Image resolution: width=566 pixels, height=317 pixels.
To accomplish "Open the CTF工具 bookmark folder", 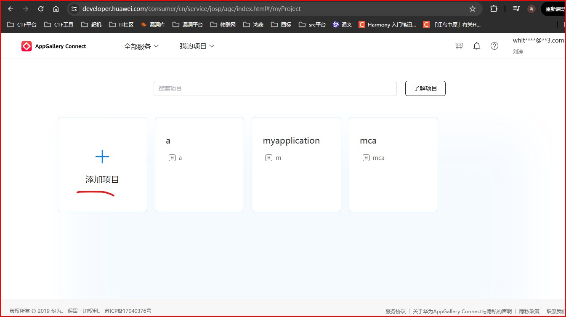I will coord(59,25).
